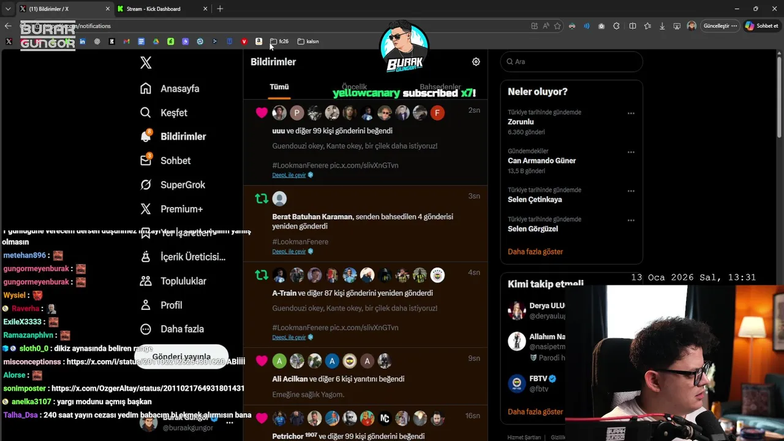The height and width of the screenshot is (441, 784).
Task: Open the red F avatar in first notification
Action: point(437,113)
